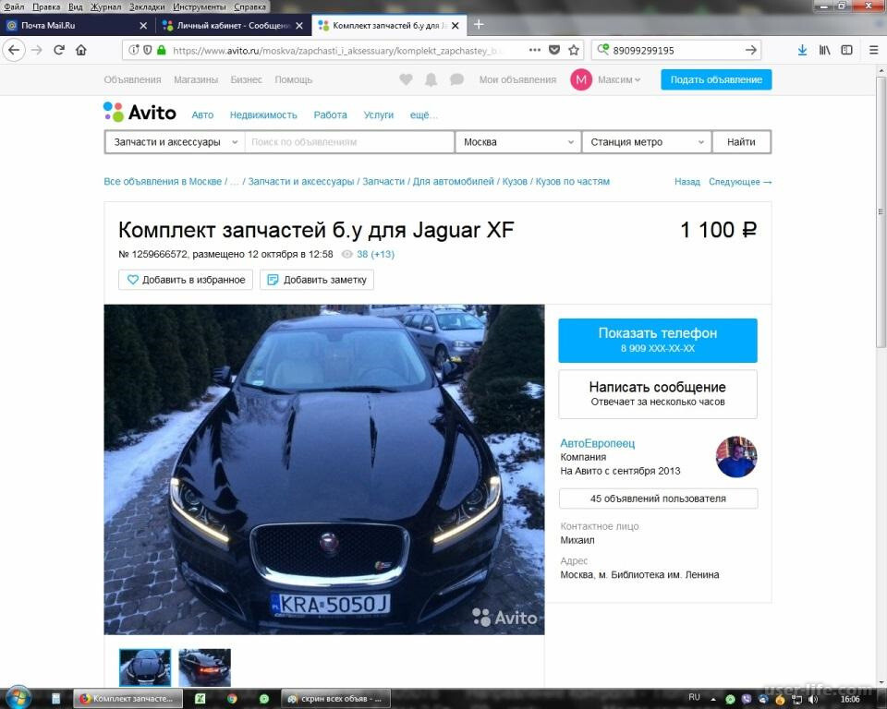Expand the 'Станция метро' dropdown
887x709 pixels.
[x=647, y=142]
